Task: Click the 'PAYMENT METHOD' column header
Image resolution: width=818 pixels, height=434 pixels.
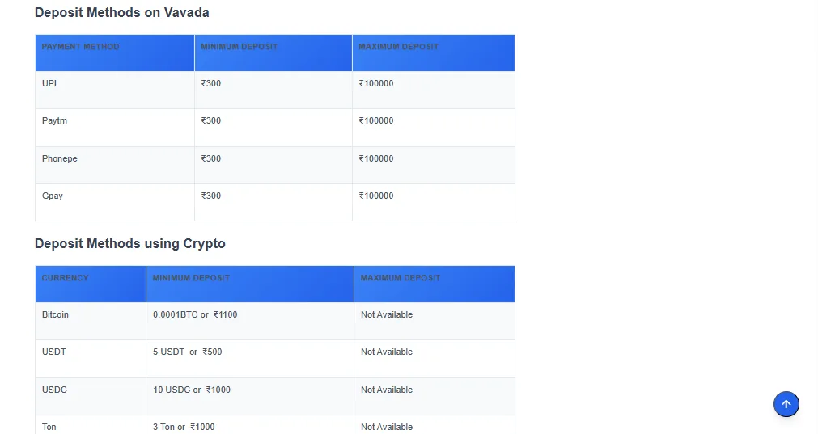Action: (115, 53)
